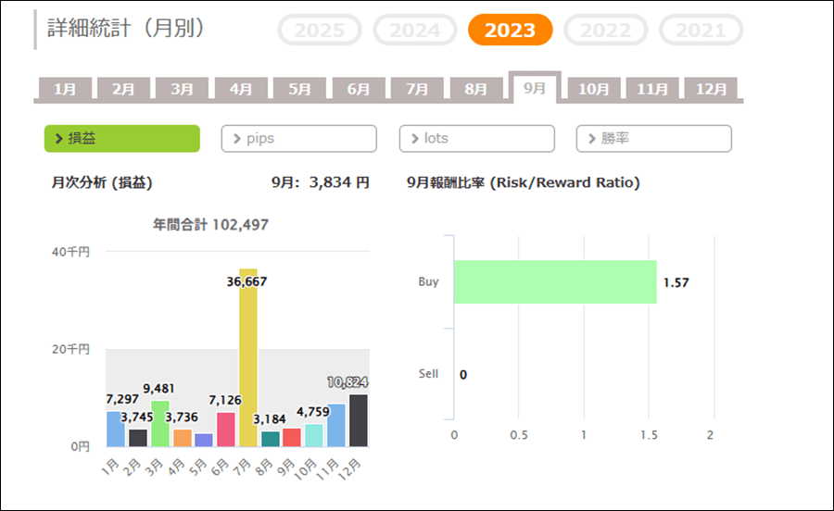The height and width of the screenshot is (511, 834).
Task: Open the 3月 month tab
Action: (182, 90)
